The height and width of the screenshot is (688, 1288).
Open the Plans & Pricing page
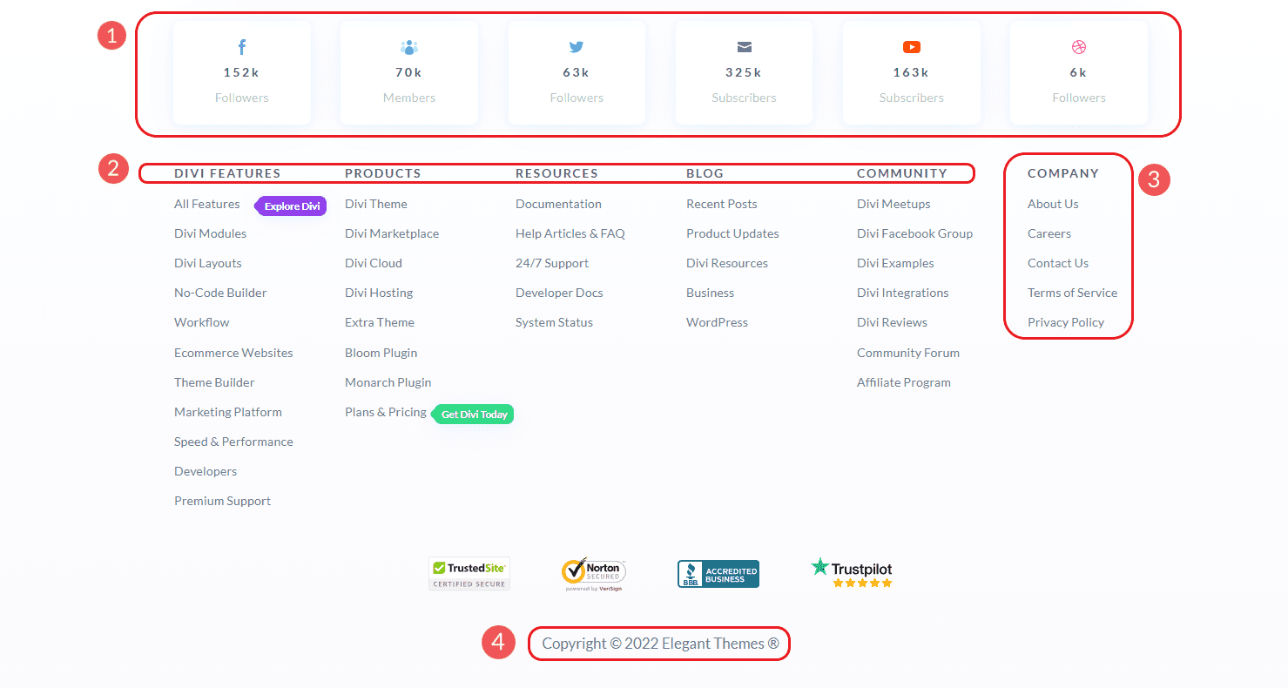tap(385, 411)
